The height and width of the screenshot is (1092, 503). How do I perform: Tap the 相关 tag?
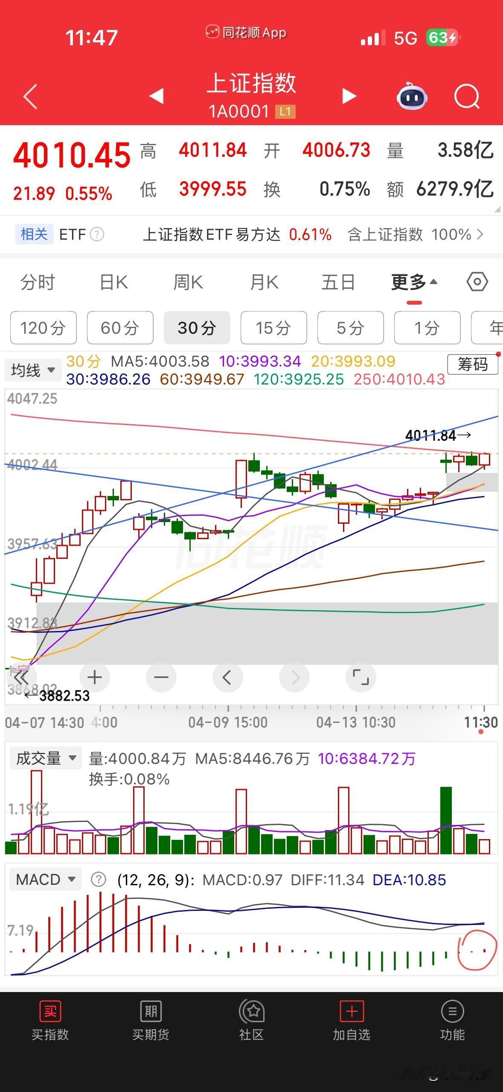pyautogui.click(x=34, y=234)
